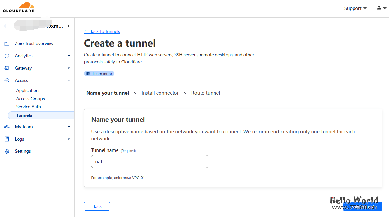Expand the My Team section arrow
This screenshot has height=217, width=389.
click(x=69, y=127)
